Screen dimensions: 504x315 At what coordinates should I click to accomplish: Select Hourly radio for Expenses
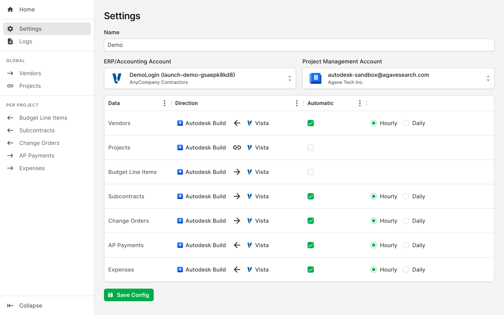[374, 270]
